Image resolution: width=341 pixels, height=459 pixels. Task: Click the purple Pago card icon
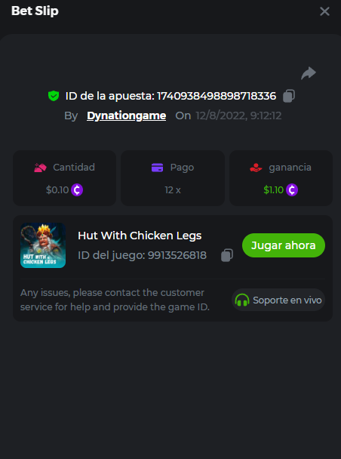158,168
